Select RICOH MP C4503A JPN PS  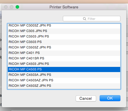pyautogui.click(x=64, y=75)
